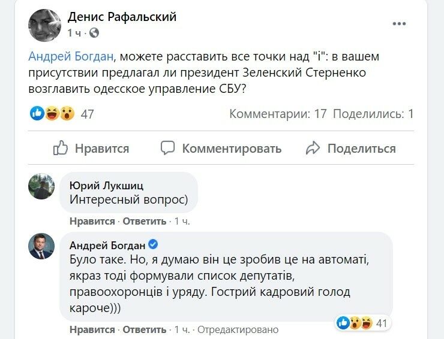Click the Денис Рафальский author name
Viewport: 444px width, 339px height.
pos(122,17)
